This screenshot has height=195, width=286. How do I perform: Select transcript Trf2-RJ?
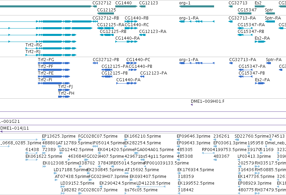pyautogui.click(x=33, y=52)
